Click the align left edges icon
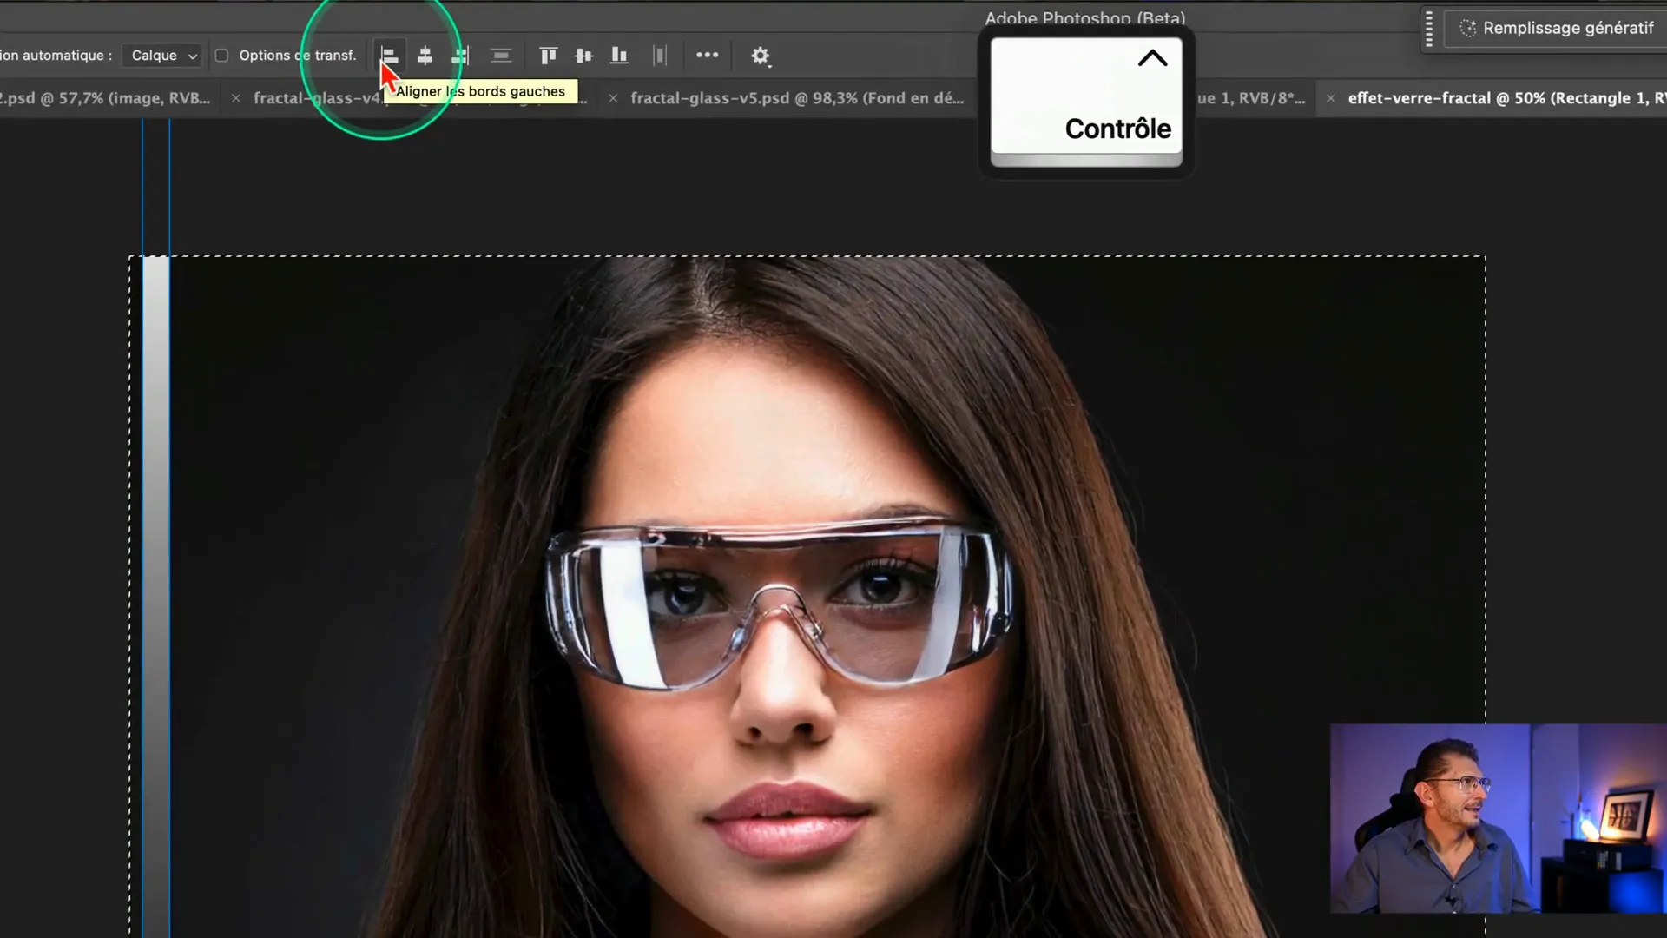 coord(390,56)
